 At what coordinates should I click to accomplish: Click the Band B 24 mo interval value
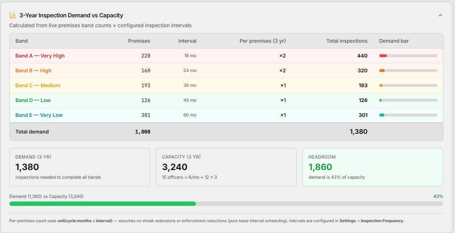click(x=190, y=71)
